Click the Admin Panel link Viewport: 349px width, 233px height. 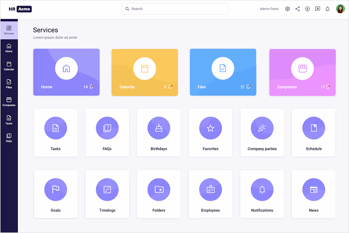(x=269, y=9)
